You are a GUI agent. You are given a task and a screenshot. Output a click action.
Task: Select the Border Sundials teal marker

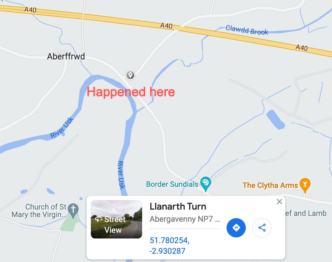(x=206, y=184)
